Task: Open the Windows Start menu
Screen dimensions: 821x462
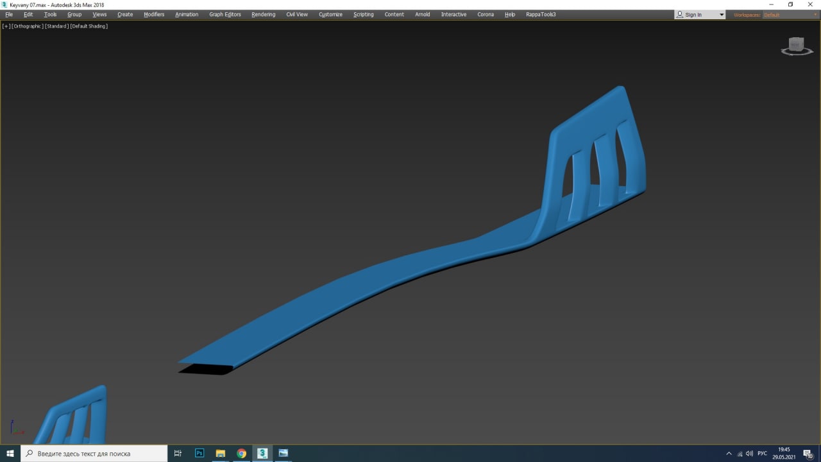Action: (x=10, y=453)
